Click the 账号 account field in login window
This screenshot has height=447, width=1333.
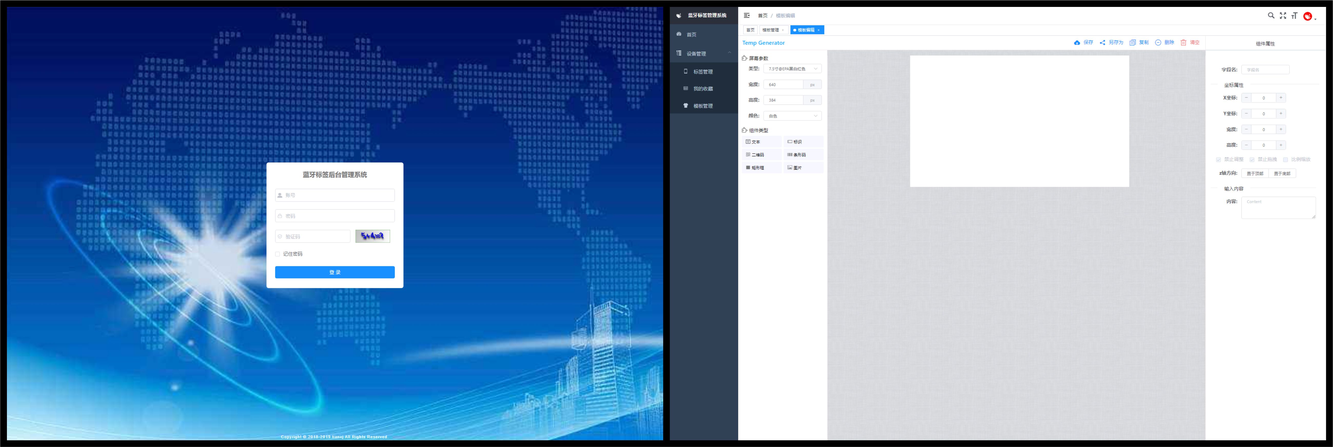point(335,195)
